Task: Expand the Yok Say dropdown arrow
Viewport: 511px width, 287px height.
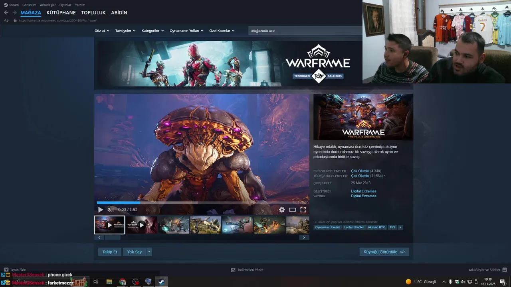Action: (149, 252)
